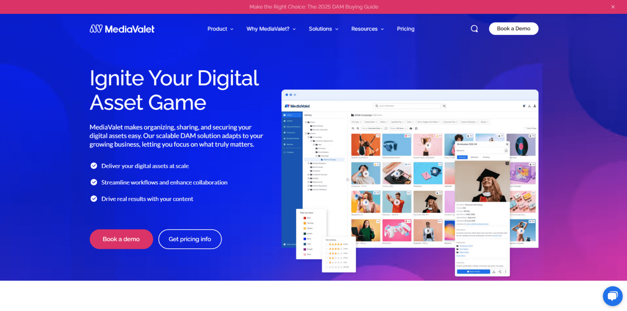
Task: Click the Get pricing info button
Action: point(190,239)
